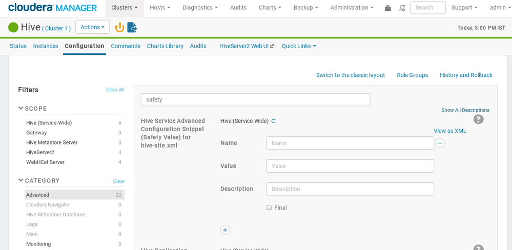Reset Hive (Service-Wide) value with revert icon

(x=274, y=121)
